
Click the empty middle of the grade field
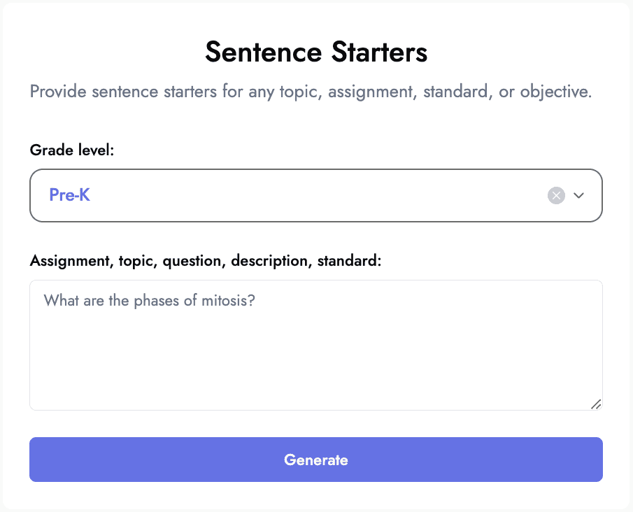pyautogui.click(x=316, y=195)
